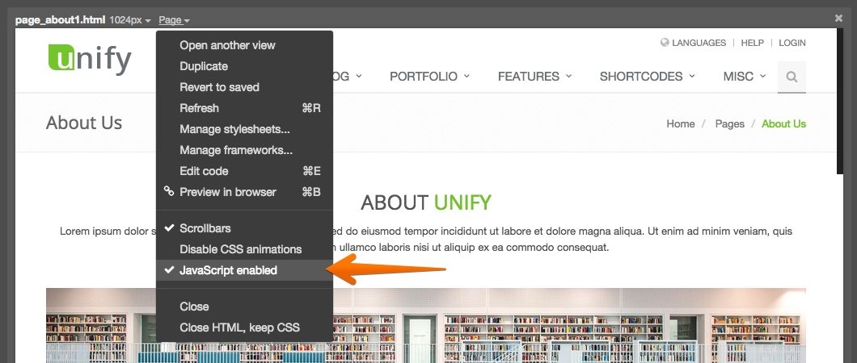857x363 pixels.
Task: Click the vertical scrollbar of page view
Action: (840, 102)
